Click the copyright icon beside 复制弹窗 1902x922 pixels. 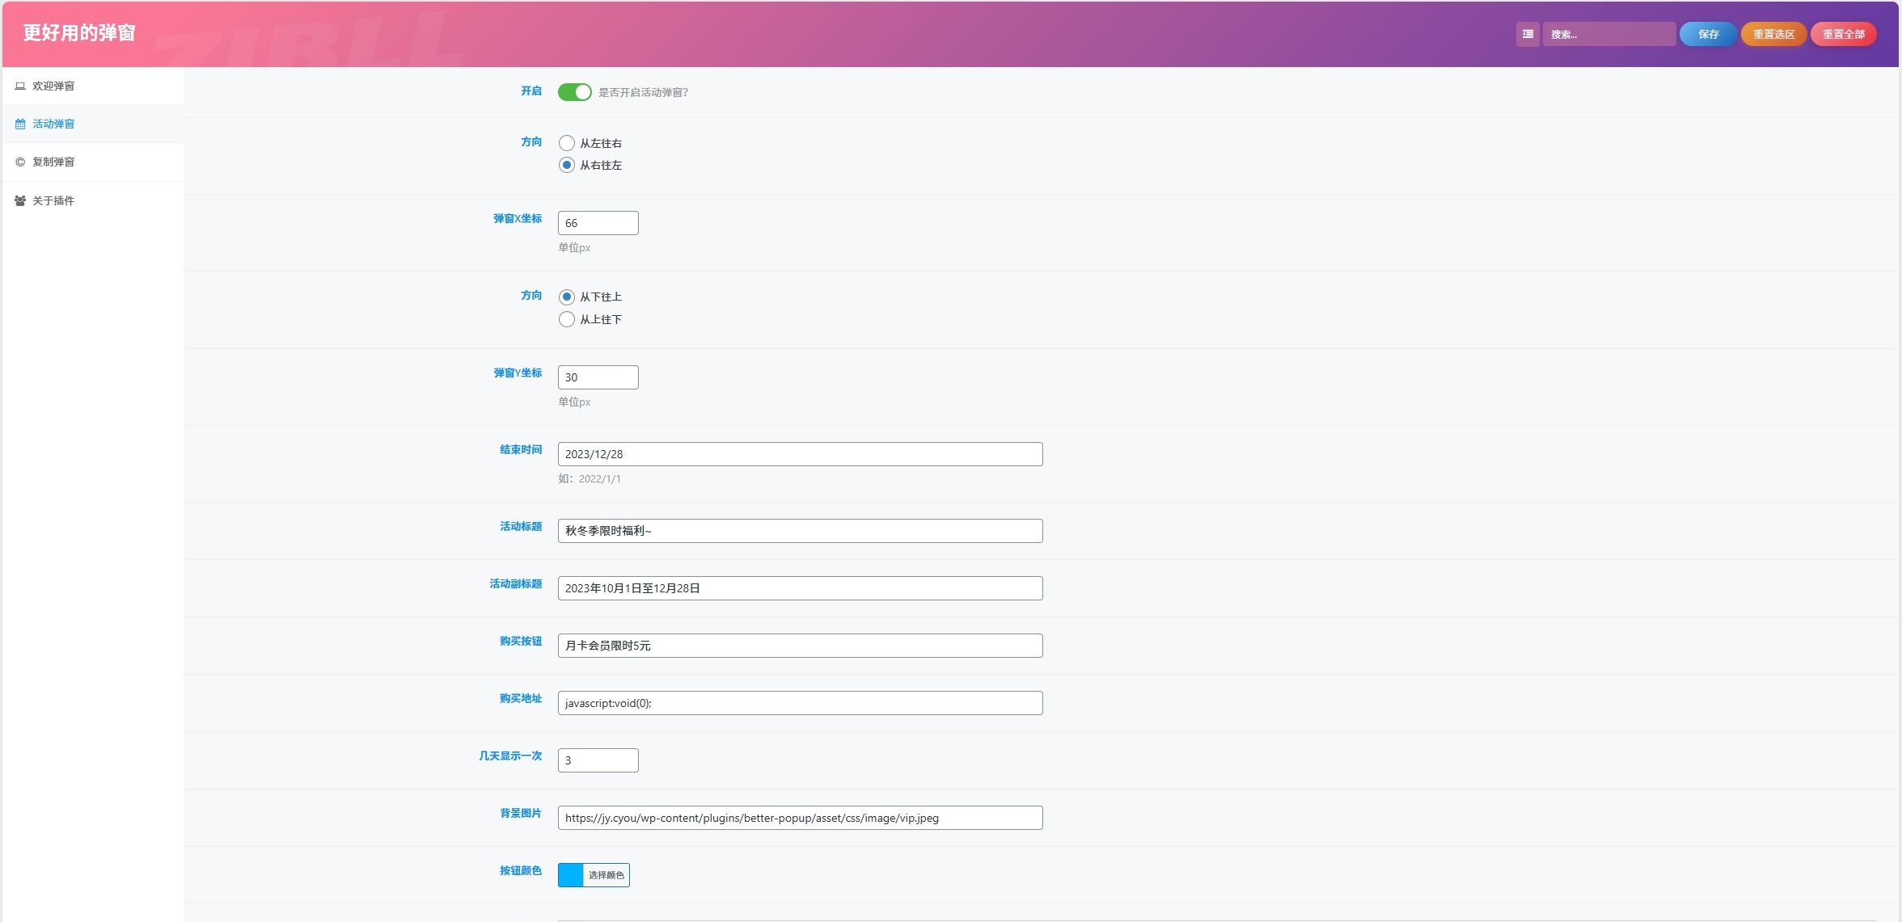(20, 162)
